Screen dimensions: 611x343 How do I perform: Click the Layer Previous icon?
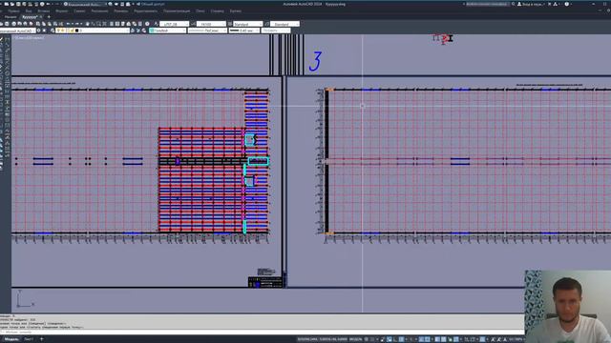click(137, 30)
